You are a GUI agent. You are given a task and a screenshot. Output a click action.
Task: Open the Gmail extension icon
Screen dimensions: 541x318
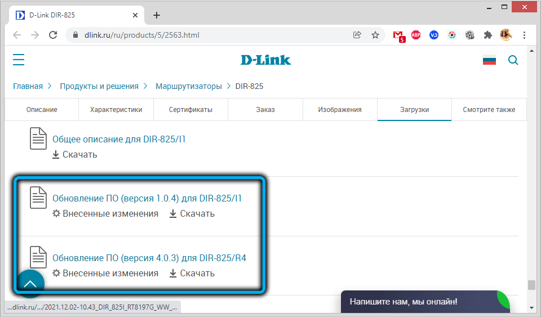click(x=398, y=35)
